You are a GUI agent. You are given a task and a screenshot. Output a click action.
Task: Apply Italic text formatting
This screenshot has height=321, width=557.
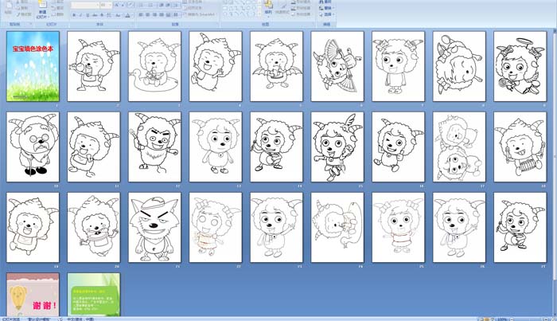(x=81, y=15)
